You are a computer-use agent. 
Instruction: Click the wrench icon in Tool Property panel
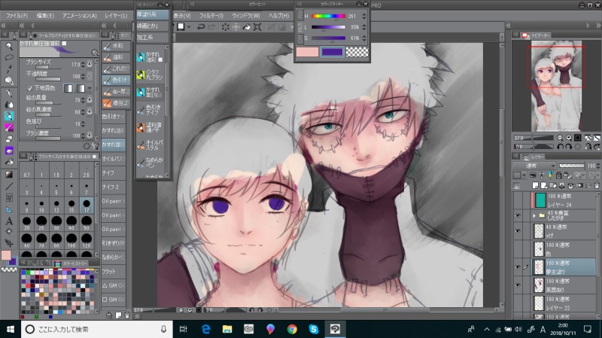(95, 146)
